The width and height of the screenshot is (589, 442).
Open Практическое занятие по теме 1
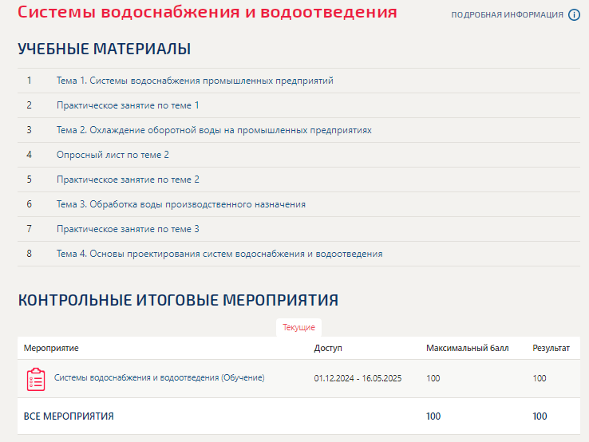click(128, 105)
